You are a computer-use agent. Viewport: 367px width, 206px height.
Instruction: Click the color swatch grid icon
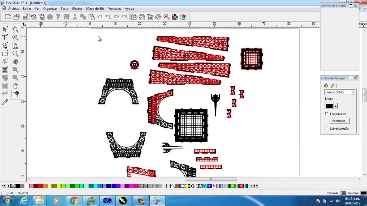(x=175, y=17)
